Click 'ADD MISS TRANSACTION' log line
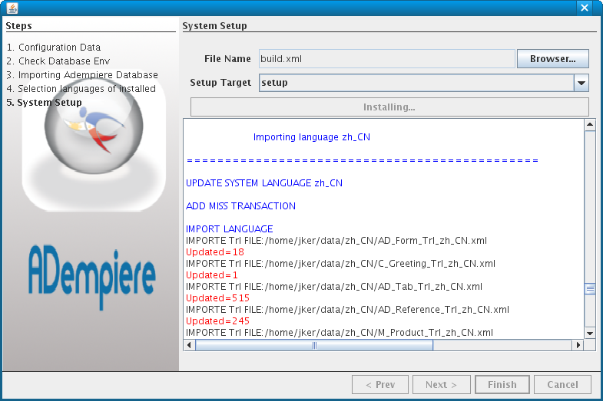The height and width of the screenshot is (401, 603). [x=240, y=206]
